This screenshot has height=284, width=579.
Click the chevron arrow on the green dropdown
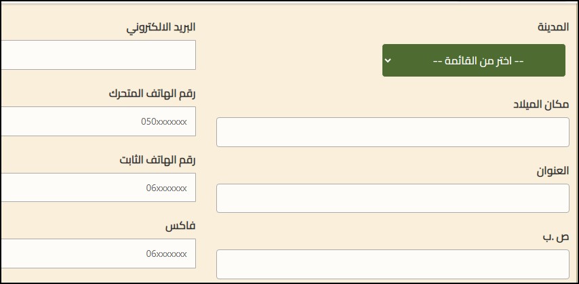388,60
